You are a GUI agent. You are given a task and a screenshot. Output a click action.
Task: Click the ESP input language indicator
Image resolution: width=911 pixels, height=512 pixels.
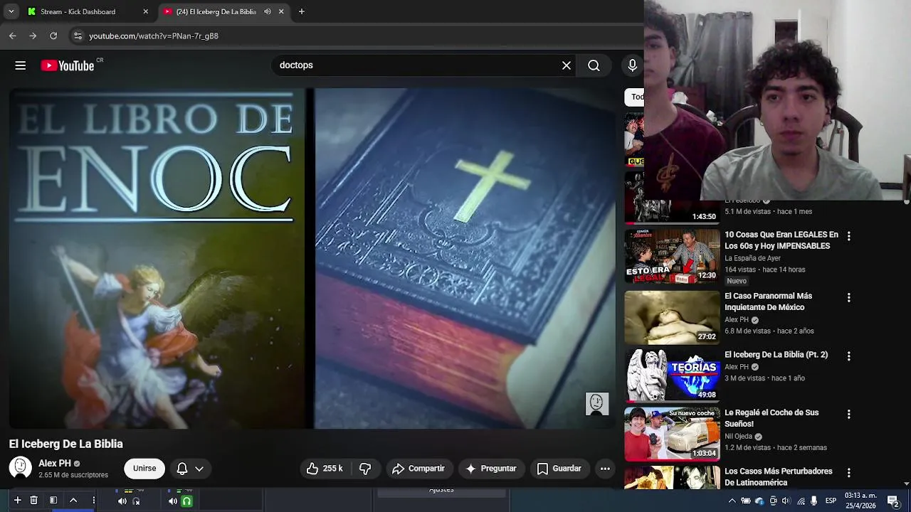[x=831, y=501]
